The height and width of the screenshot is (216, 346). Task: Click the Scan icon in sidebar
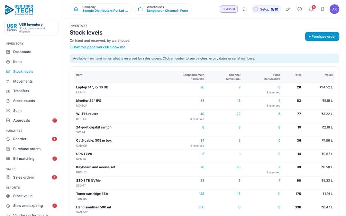8,111
